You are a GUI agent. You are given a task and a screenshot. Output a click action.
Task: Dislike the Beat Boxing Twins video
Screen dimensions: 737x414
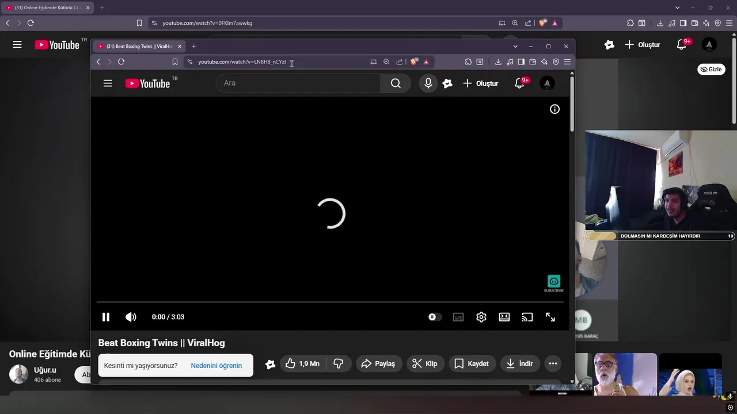point(339,363)
